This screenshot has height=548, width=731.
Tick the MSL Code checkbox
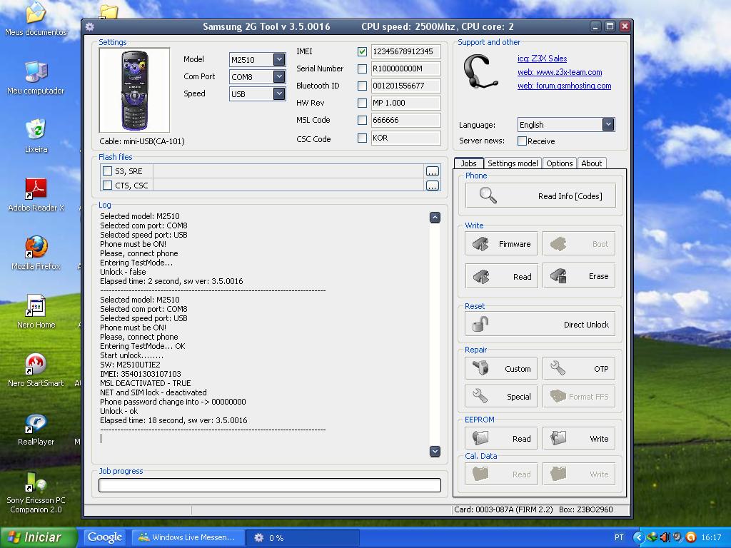(362, 120)
